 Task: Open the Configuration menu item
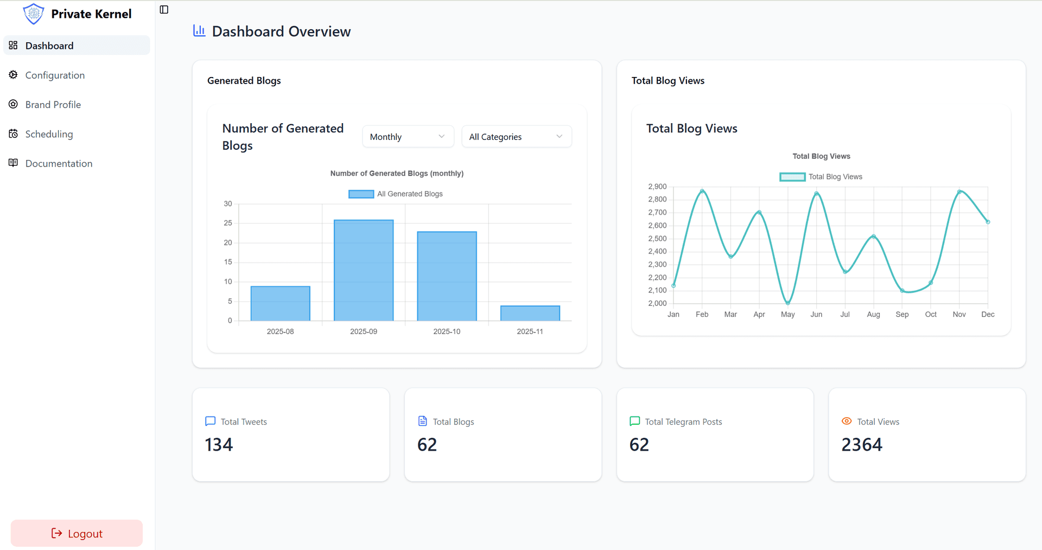pos(55,75)
